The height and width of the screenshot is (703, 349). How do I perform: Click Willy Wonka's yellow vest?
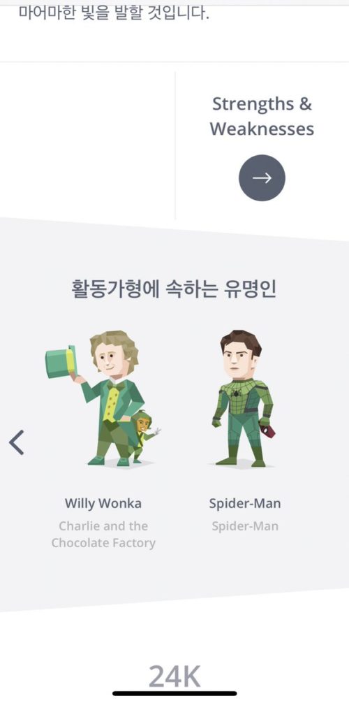coord(111,405)
